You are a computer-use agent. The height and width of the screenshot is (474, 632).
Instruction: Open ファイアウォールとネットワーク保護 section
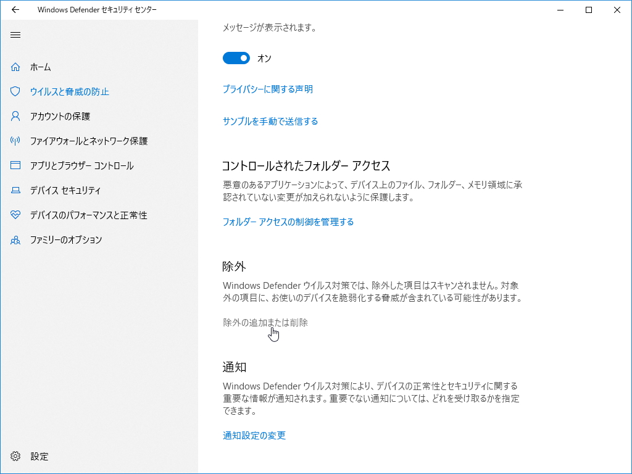89,141
